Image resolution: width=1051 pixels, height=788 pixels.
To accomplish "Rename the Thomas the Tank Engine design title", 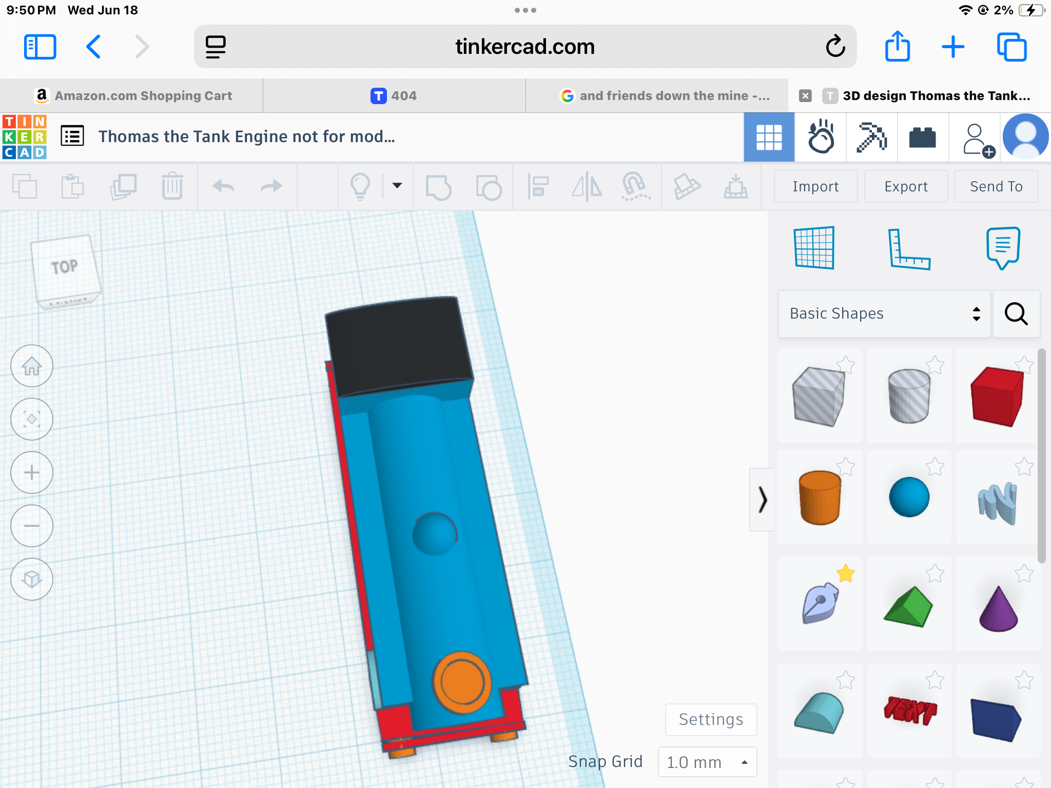I will (x=247, y=136).
